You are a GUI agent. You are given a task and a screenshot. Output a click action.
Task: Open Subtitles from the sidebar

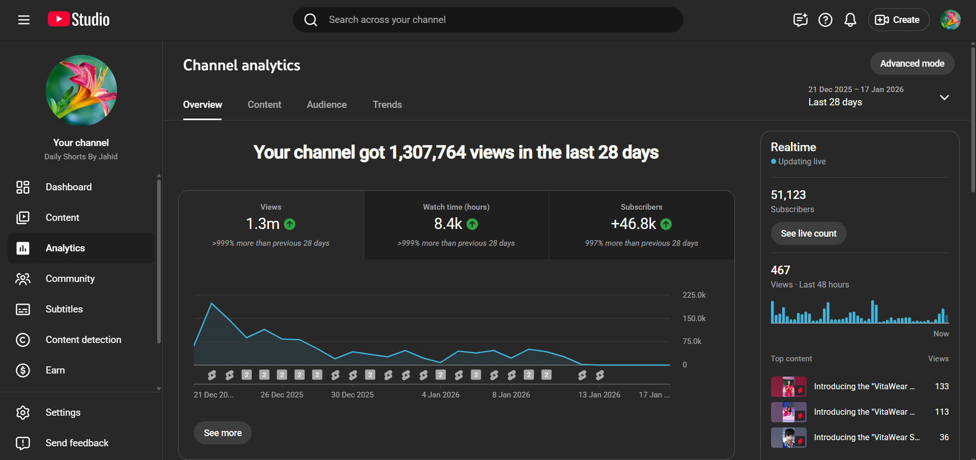[64, 309]
